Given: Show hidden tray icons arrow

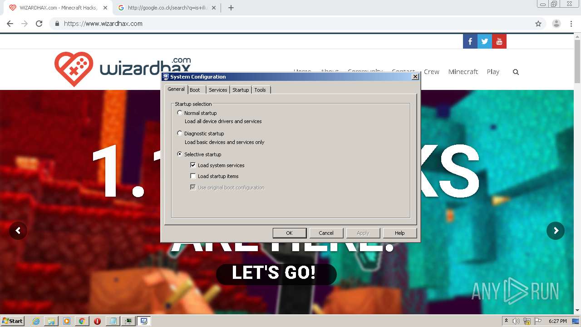Looking at the screenshot, I should coord(506,321).
